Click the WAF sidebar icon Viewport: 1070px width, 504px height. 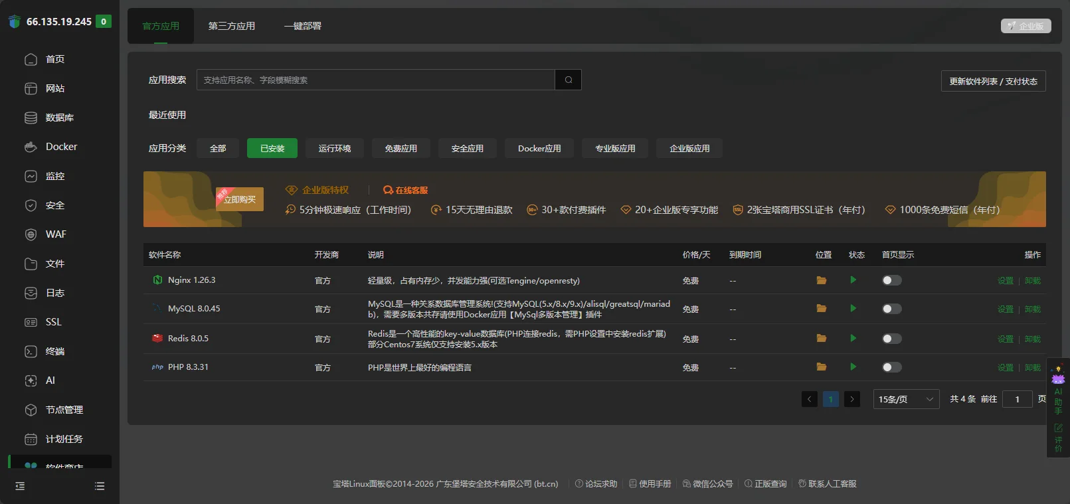(31, 234)
